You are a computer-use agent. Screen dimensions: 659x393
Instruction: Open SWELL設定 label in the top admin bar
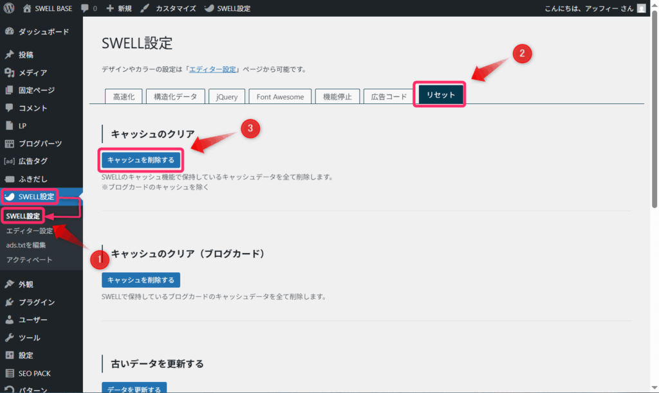coord(234,8)
